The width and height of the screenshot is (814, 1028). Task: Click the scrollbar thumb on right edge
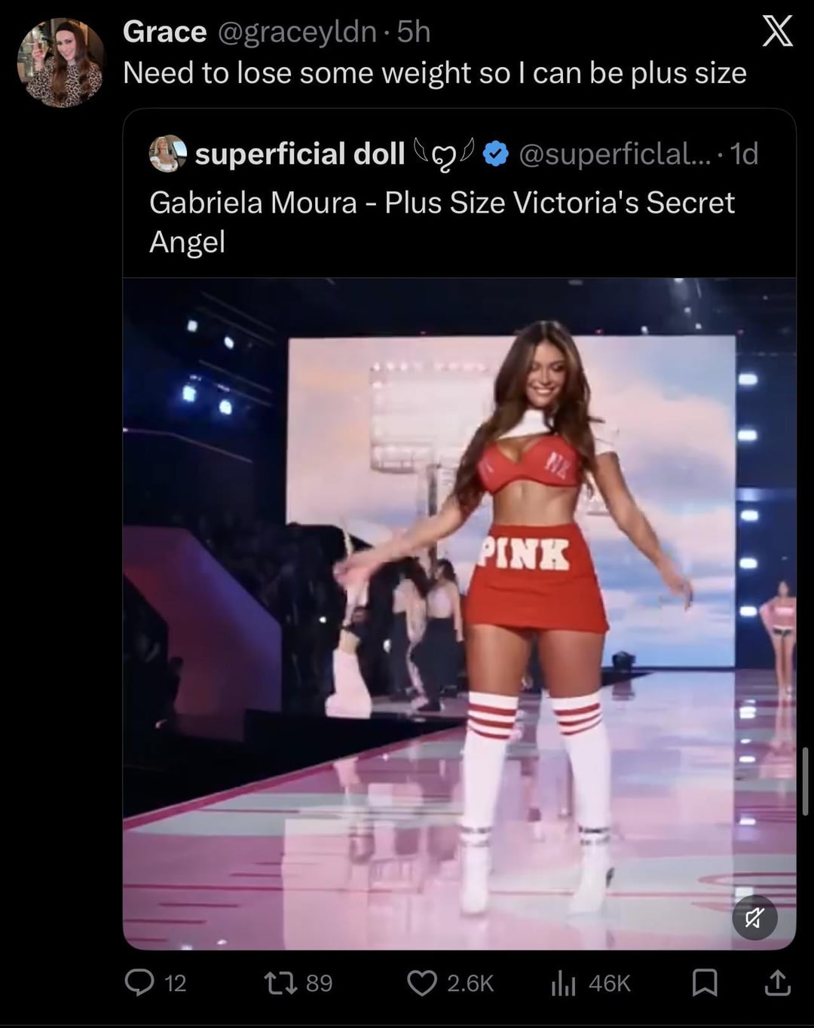point(806,782)
